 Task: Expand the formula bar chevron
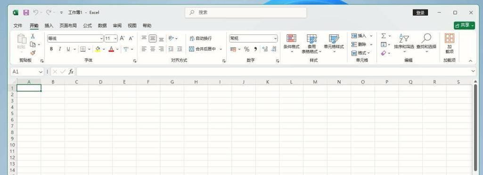tap(473, 72)
